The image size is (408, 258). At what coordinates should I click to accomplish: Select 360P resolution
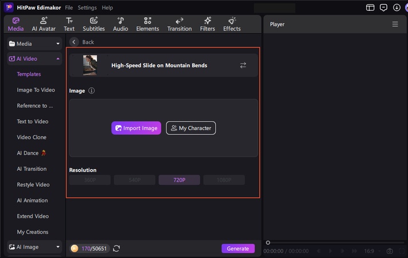pos(90,180)
